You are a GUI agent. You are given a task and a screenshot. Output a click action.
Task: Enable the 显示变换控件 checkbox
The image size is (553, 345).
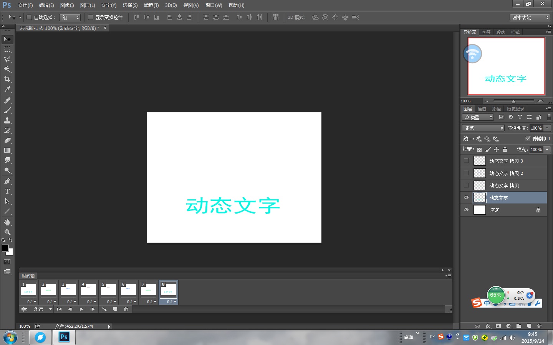pyautogui.click(x=91, y=17)
